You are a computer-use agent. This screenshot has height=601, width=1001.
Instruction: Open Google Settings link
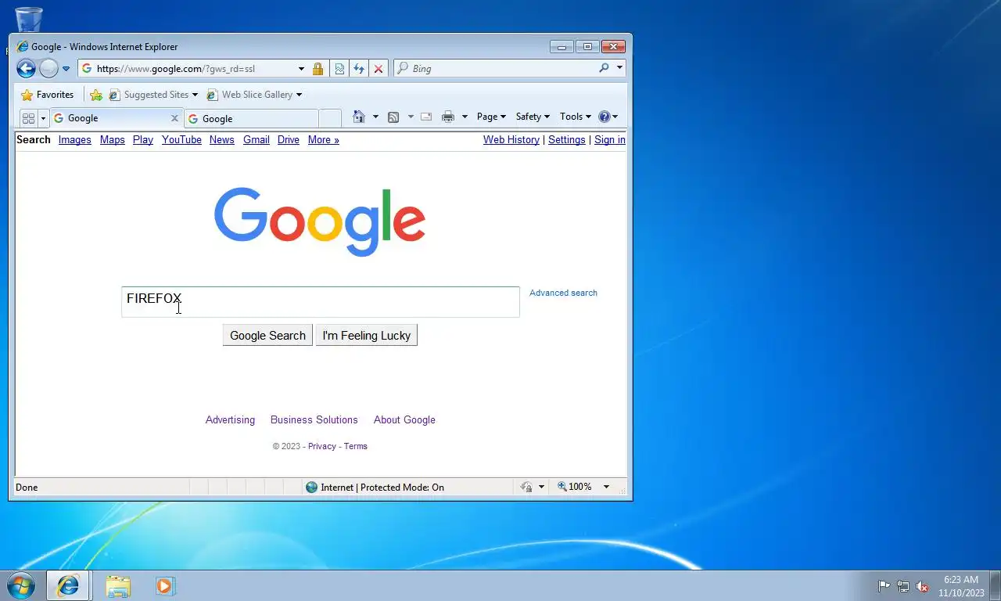567,140
